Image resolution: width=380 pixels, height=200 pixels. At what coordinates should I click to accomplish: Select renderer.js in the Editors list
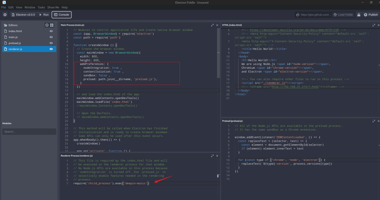pos(29,49)
